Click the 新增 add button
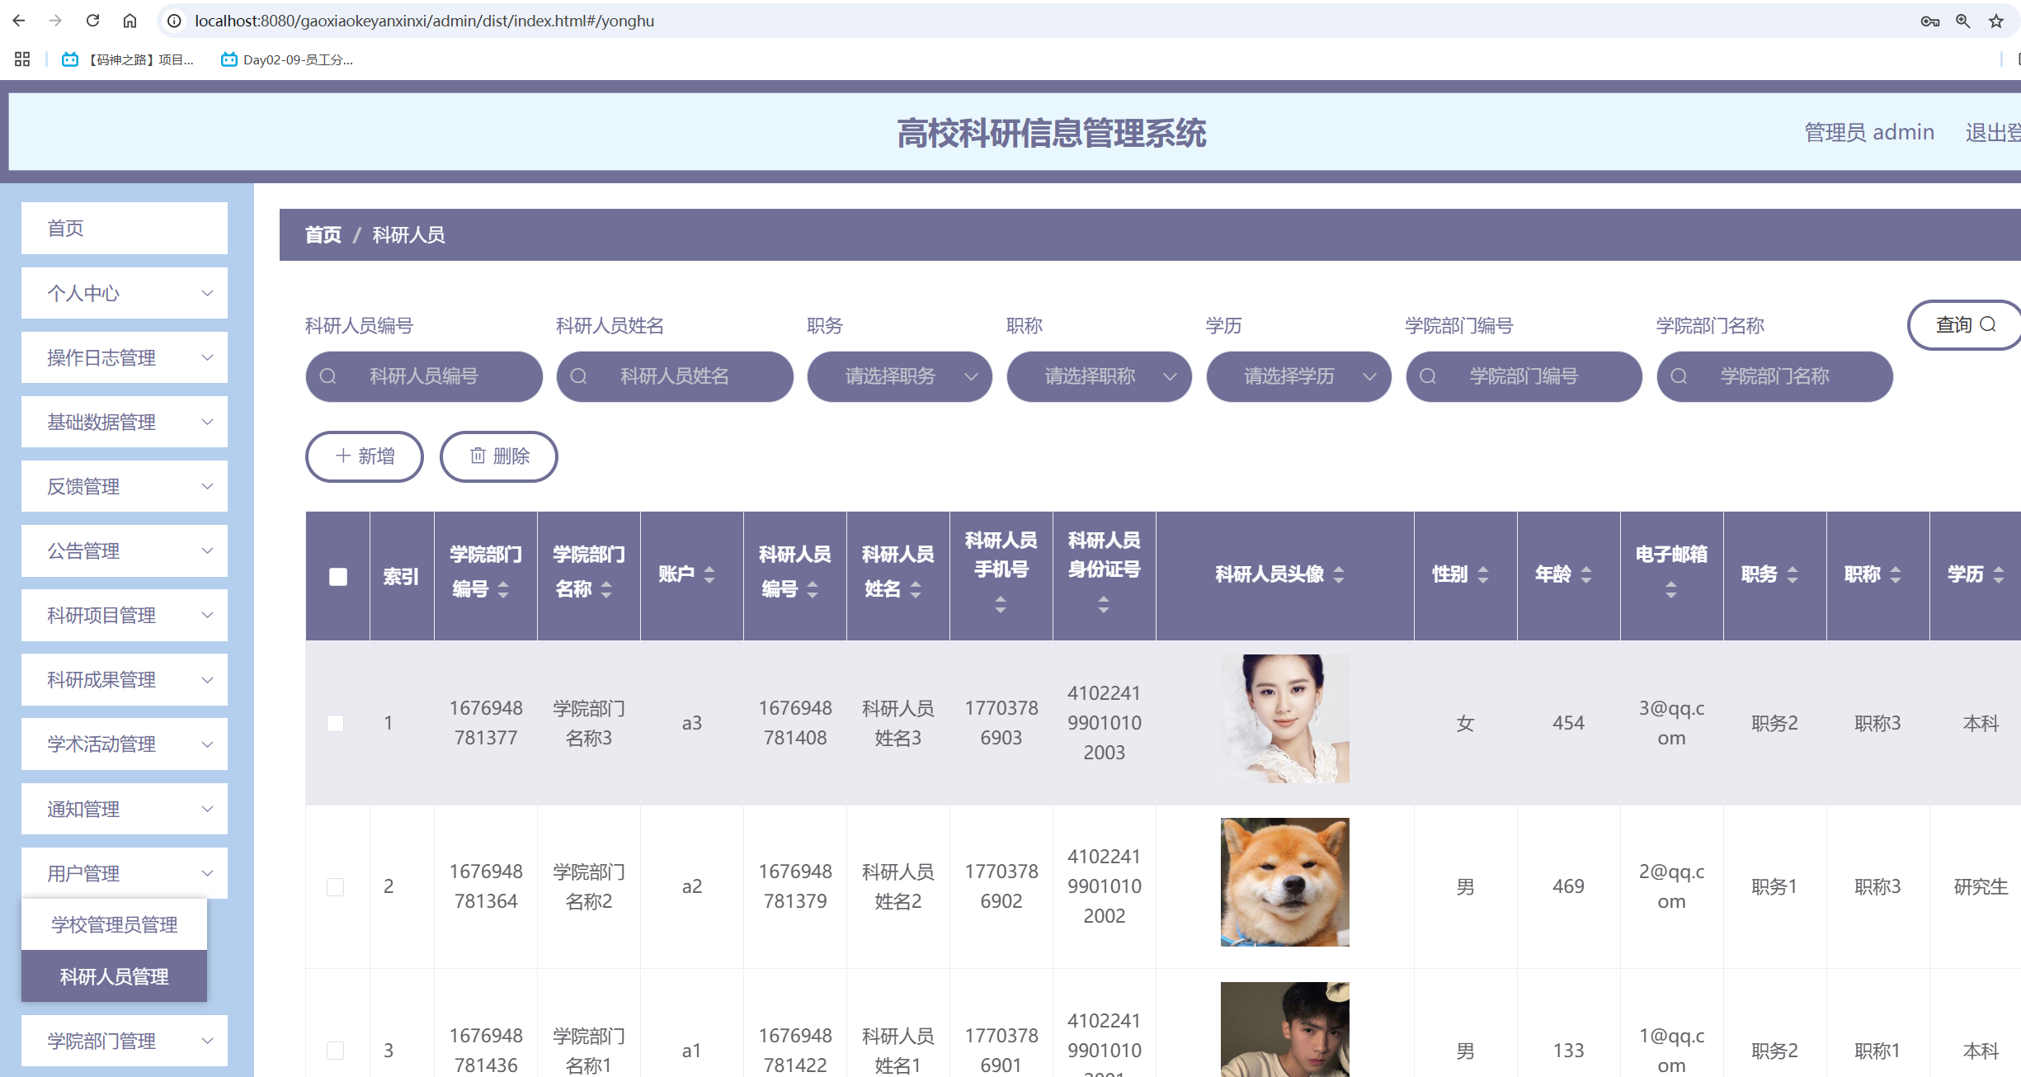2021x1077 pixels. point(365,456)
